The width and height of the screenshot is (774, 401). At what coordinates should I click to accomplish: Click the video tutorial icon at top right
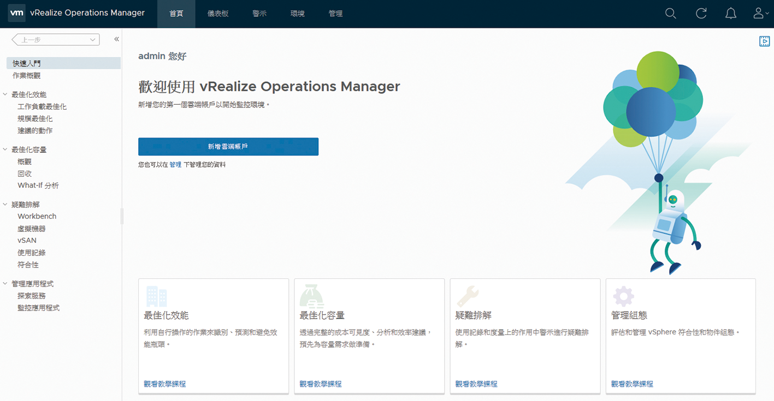click(x=764, y=41)
